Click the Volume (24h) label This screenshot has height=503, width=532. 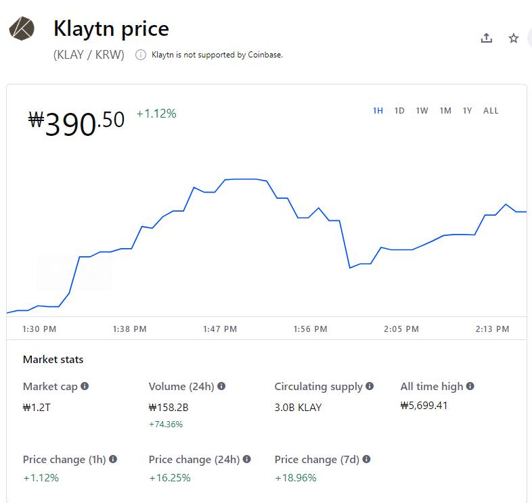click(x=181, y=387)
